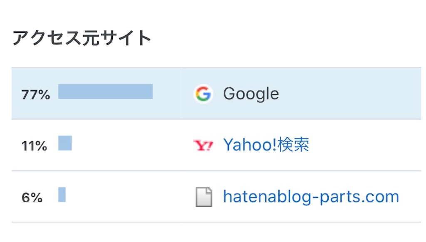Click the hatenablog-parts.com page document icon
426x242 pixels.
pyautogui.click(x=204, y=197)
